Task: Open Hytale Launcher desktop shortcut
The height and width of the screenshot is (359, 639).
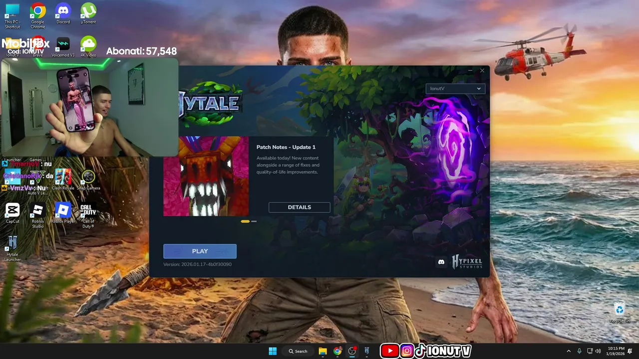Action: (x=12, y=249)
